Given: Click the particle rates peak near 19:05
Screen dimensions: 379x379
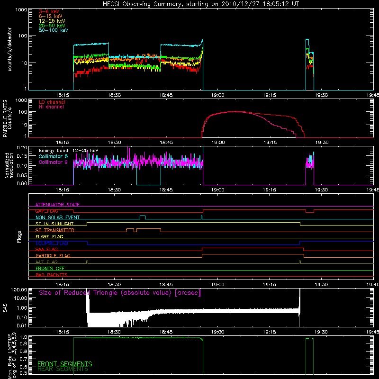Looking at the screenshot, I should pyautogui.click(x=235, y=111).
